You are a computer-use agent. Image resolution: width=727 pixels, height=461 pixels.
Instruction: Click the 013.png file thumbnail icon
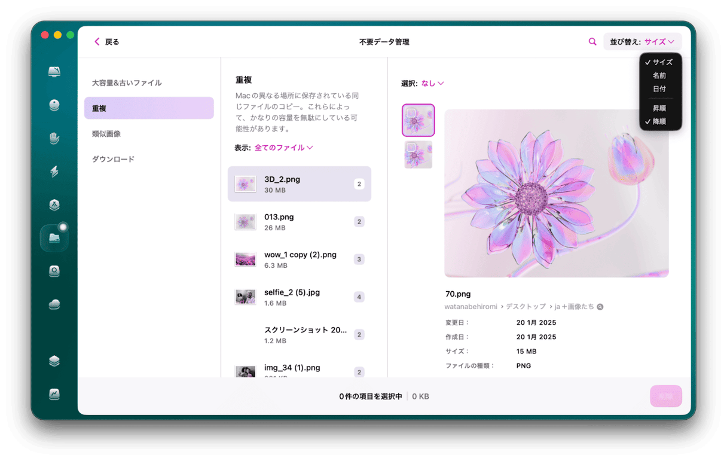tap(245, 222)
